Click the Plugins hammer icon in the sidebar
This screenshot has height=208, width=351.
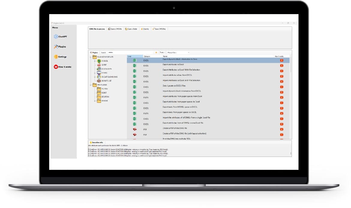(x=56, y=47)
